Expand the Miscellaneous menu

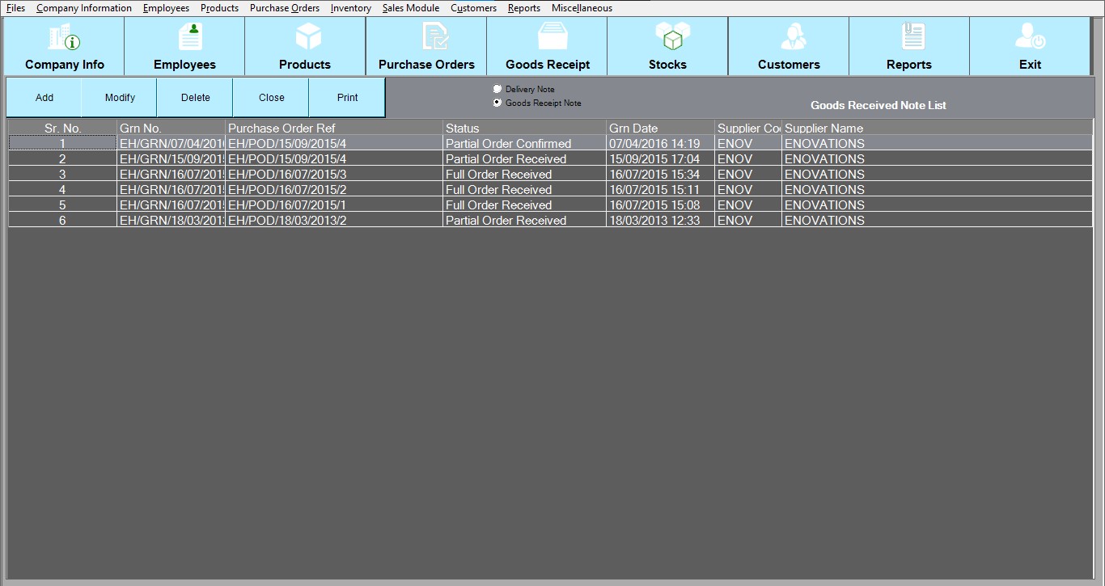tap(582, 8)
